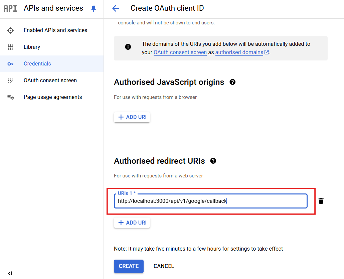Open help for Authorised JavaScript origins
The width and height of the screenshot is (344, 279).
[x=232, y=82]
